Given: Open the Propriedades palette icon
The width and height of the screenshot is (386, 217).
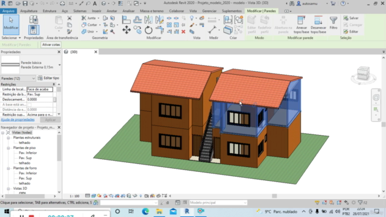Looking at the screenshot, I should pos(34,30).
